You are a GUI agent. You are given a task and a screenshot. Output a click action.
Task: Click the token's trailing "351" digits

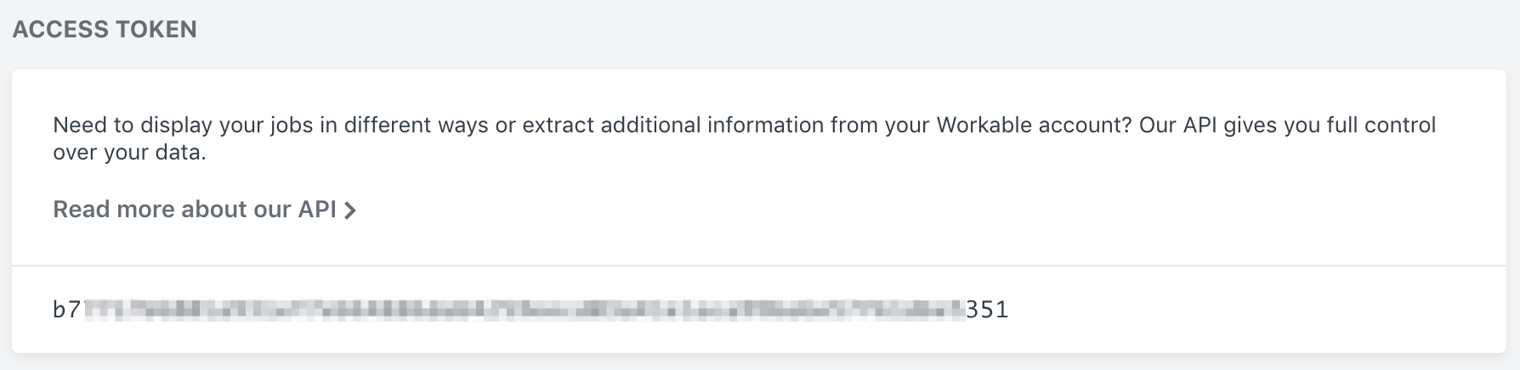coord(988,310)
